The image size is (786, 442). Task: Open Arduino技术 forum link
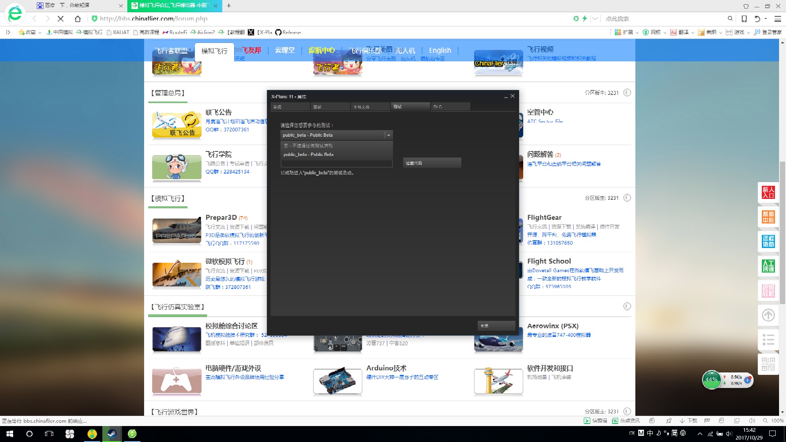coord(386,368)
